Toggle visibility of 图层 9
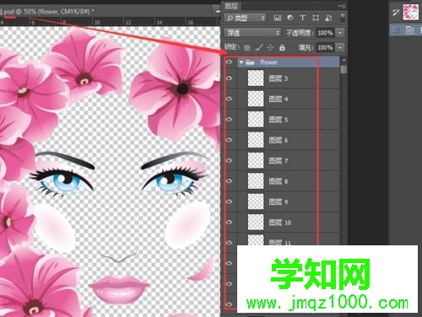422x317 pixels. (230, 201)
